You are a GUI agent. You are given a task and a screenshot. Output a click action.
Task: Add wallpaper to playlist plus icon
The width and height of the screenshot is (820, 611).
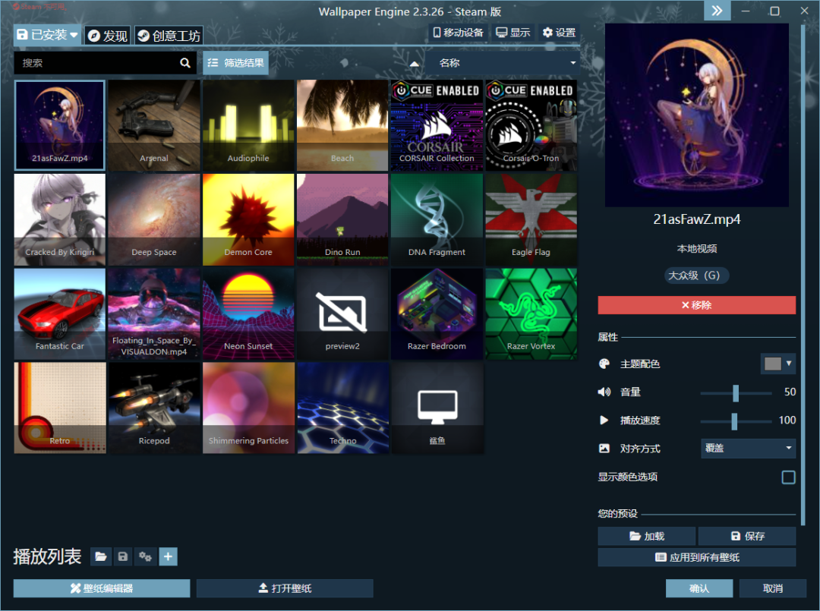168,556
